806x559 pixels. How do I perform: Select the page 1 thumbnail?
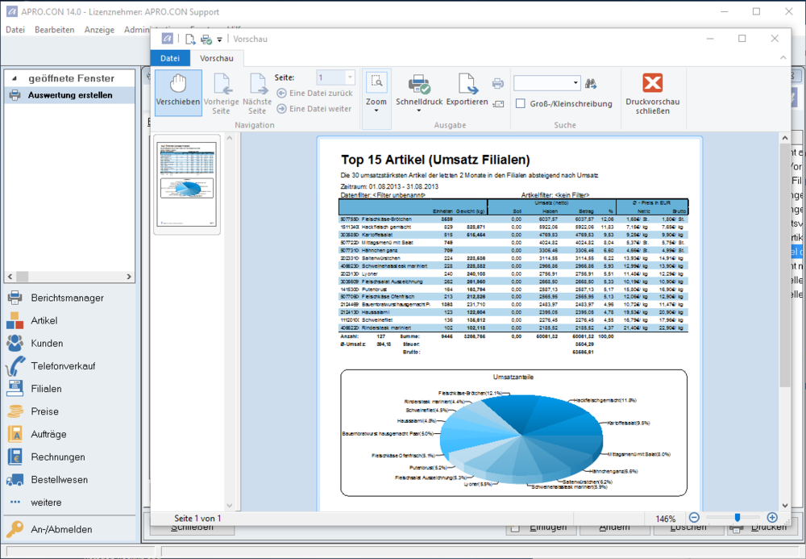[x=187, y=182]
